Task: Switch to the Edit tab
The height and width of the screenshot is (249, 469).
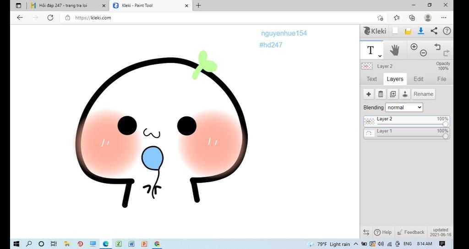Action: pos(418,79)
